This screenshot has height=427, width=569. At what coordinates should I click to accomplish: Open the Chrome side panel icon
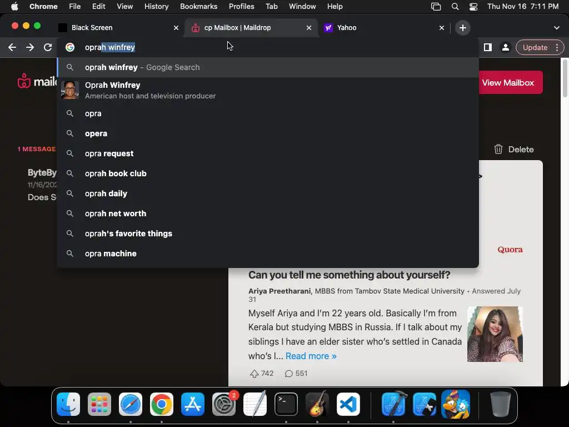[488, 47]
